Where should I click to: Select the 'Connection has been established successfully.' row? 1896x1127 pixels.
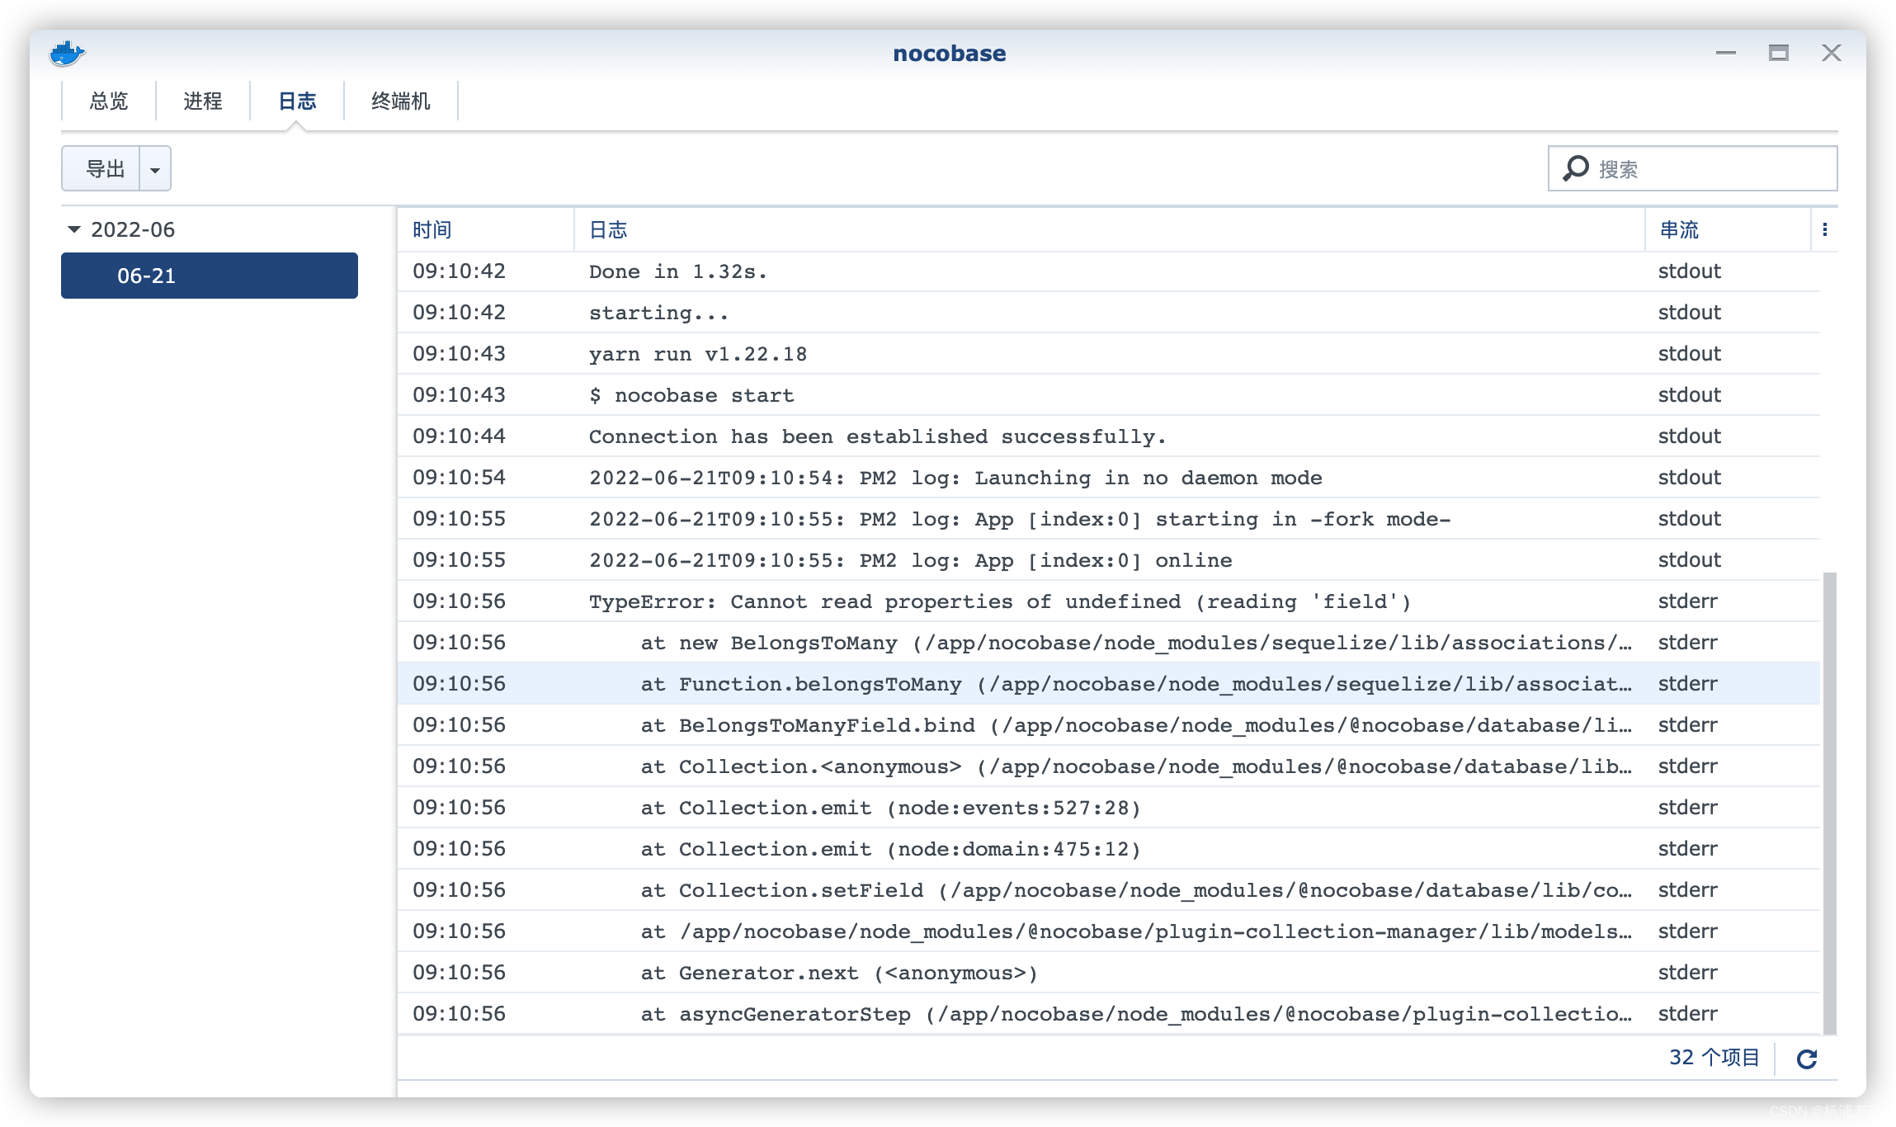(1109, 436)
